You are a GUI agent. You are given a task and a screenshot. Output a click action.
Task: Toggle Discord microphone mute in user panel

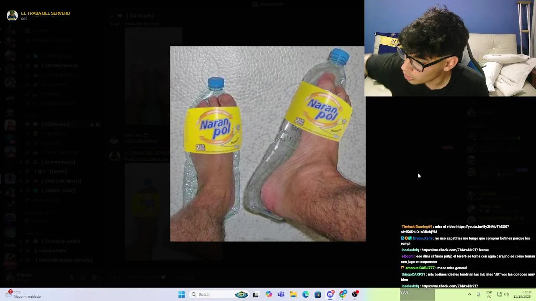coord(72,277)
